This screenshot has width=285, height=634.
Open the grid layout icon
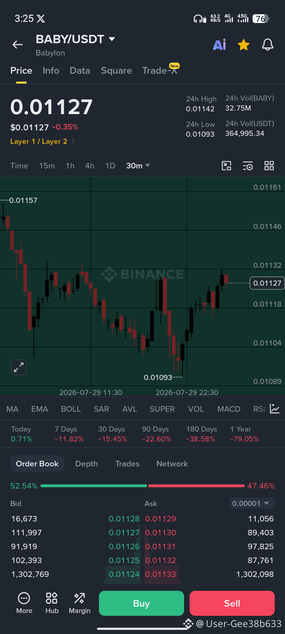(x=269, y=166)
